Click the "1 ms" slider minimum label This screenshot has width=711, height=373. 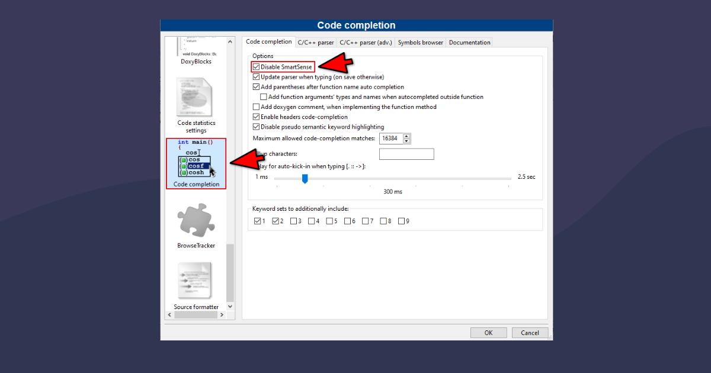[x=261, y=177]
